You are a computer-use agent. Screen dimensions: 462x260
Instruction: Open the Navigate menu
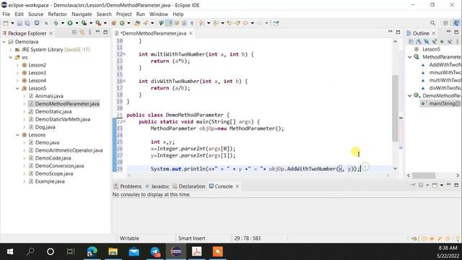(82, 14)
